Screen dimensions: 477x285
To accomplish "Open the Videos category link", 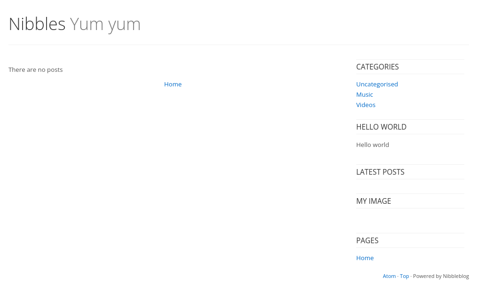I will [x=366, y=105].
